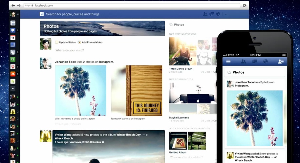
Task: Open the green 'h' app icon in sidebar
Action: pos(13,81)
